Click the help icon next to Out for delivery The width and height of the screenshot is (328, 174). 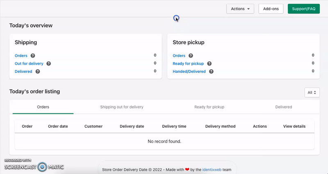click(x=48, y=63)
